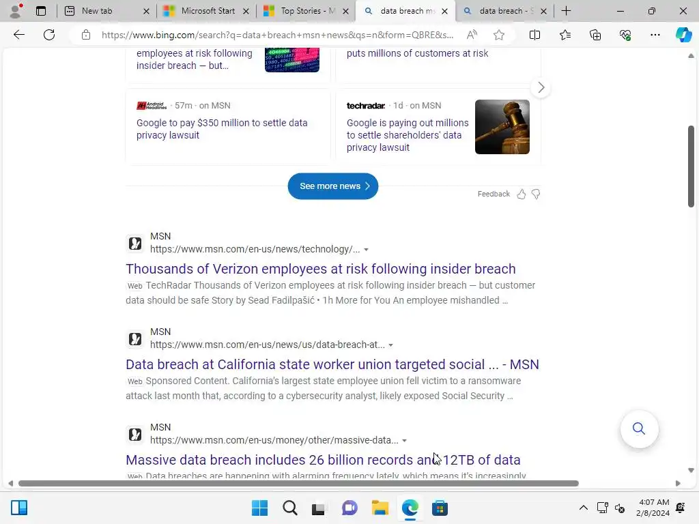The image size is (699, 524).
Task: Open employees at risk insider breach card
Action: click(195, 59)
